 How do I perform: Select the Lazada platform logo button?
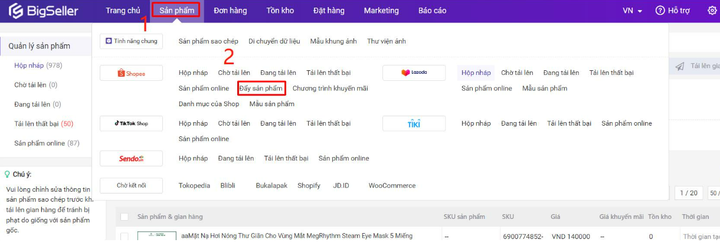tap(414, 73)
